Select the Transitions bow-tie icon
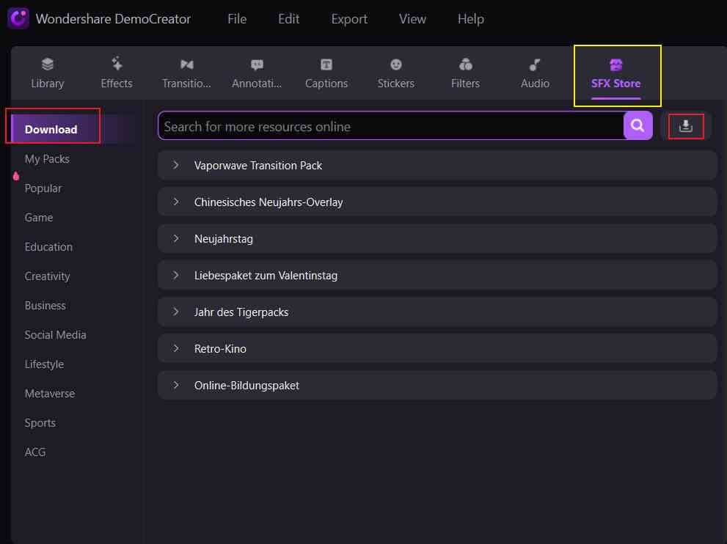The image size is (727, 544). coord(186,65)
